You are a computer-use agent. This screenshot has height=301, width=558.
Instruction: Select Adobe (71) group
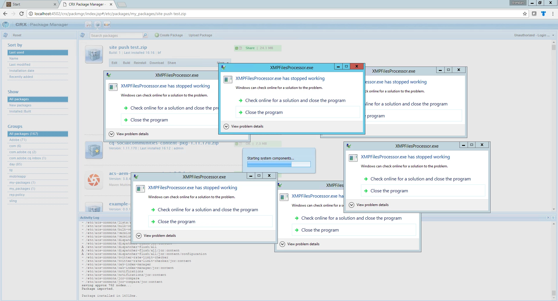click(x=38, y=140)
